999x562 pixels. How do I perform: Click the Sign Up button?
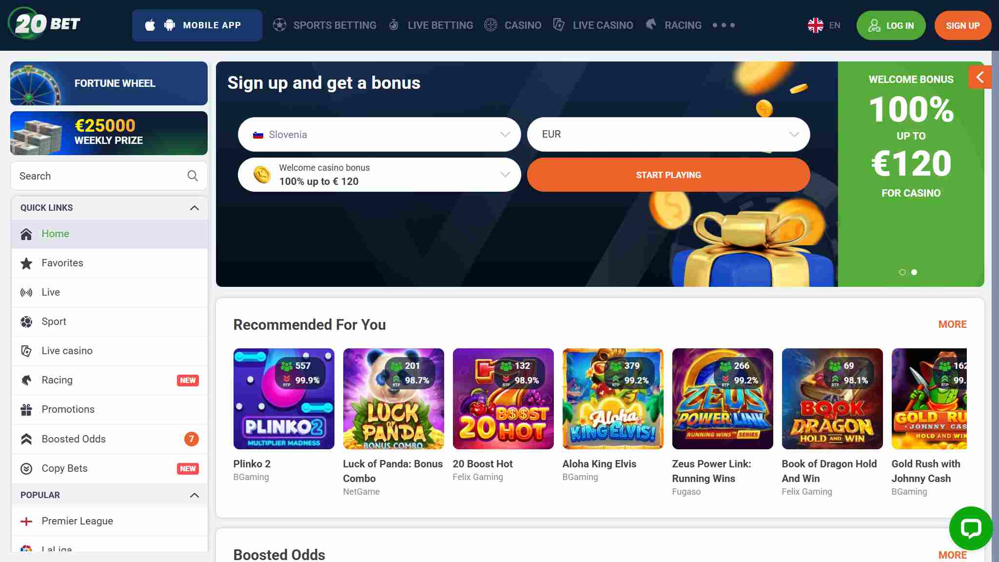point(962,25)
